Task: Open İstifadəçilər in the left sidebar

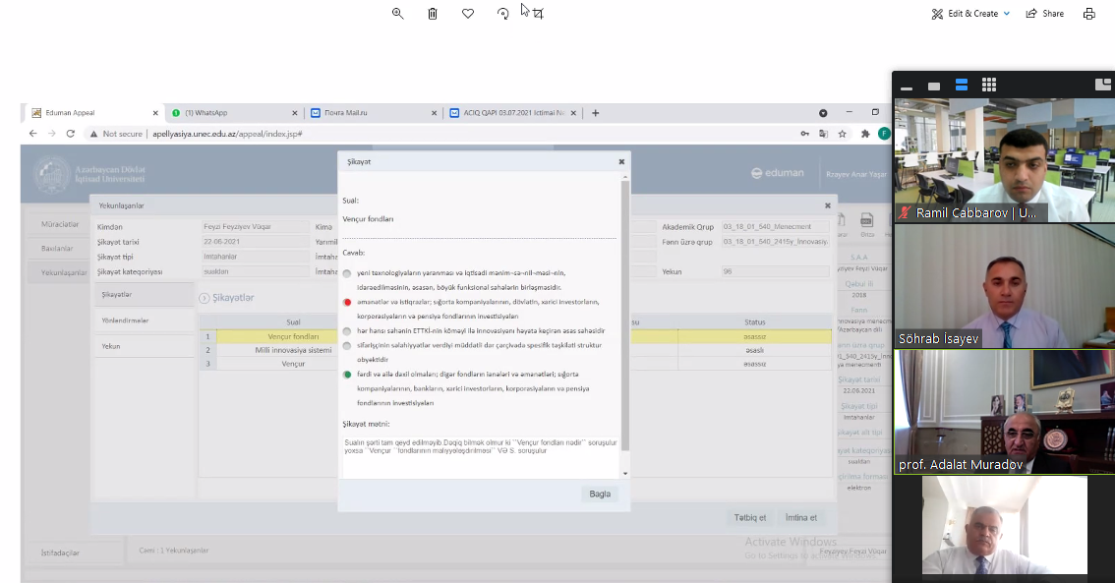Action: click(x=60, y=553)
